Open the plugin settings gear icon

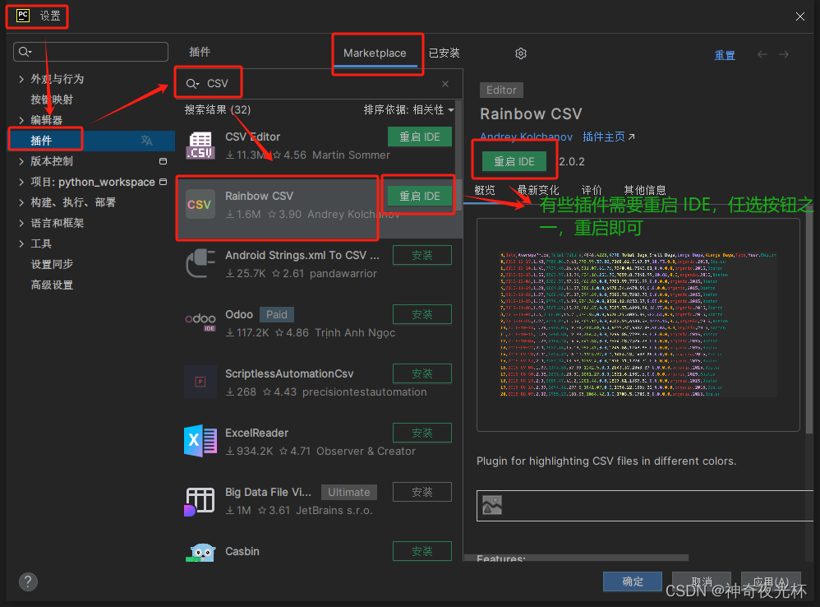[520, 53]
